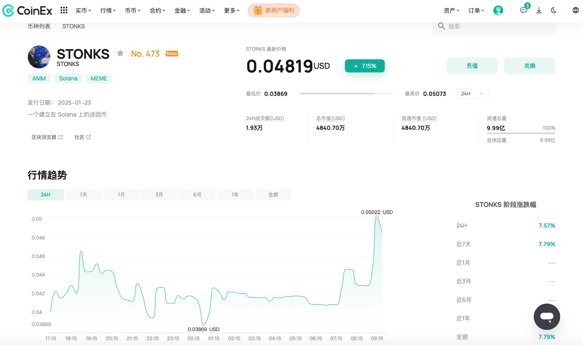
Task: Click the STONKS breadcrumb text
Action: coord(73,26)
